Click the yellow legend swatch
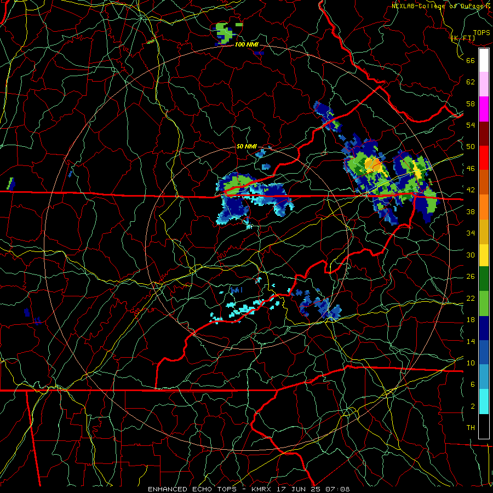This screenshot has height=493, width=493. pos(484,255)
